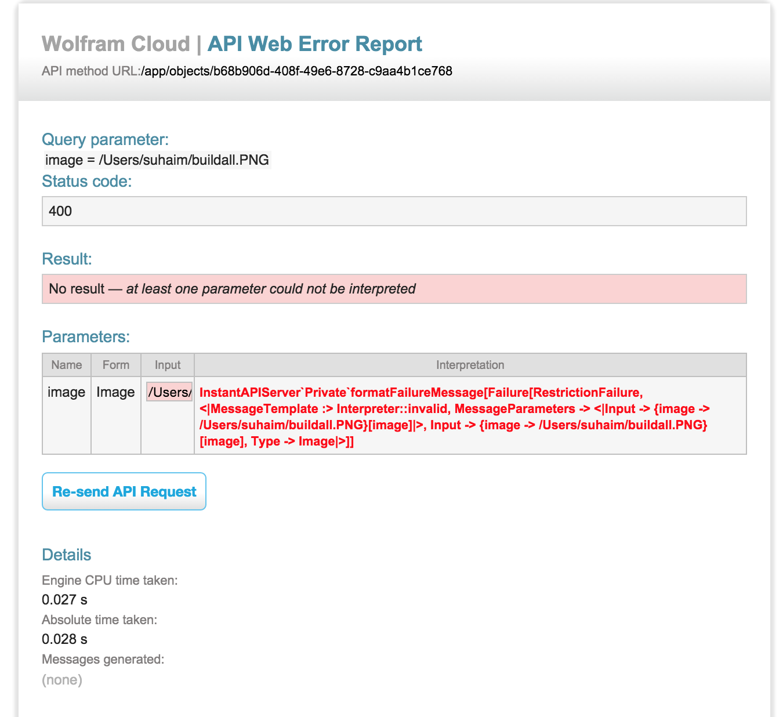783x717 pixels.
Task: Click the /Users/ input field in Parameters table
Action: pos(169,392)
